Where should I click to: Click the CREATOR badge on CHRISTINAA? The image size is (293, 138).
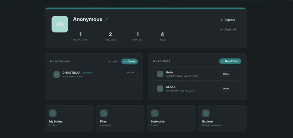coord(87,73)
